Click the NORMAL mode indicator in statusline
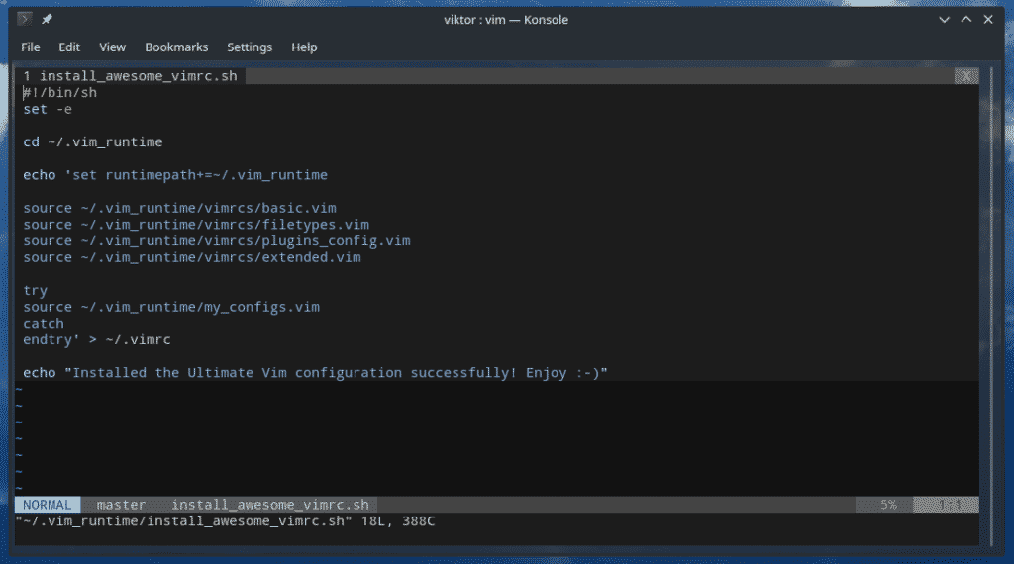The image size is (1014, 564). pyautogui.click(x=48, y=505)
